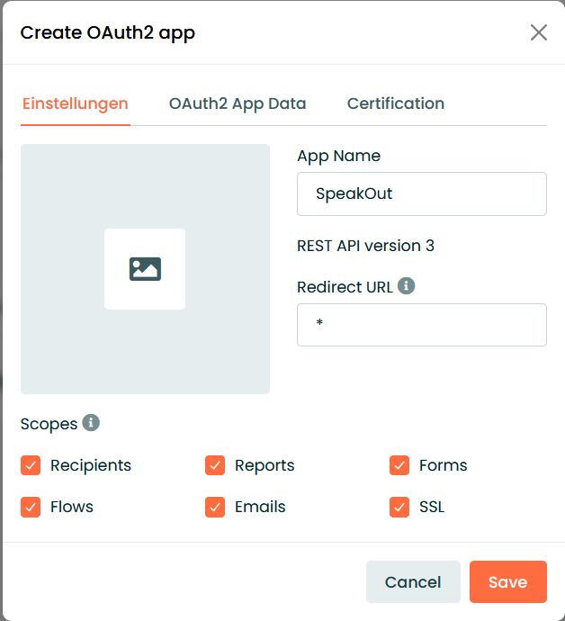Disable the Forms scope checkbox
The width and height of the screenshot is (565, 621).
399,465
